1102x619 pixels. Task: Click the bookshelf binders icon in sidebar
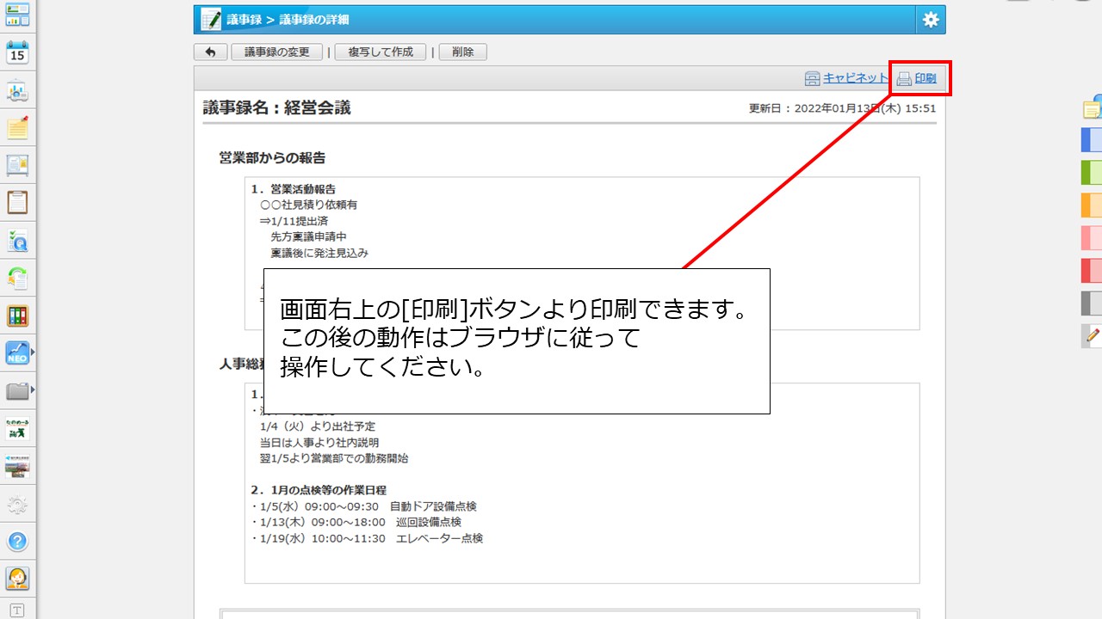point(17,316)
